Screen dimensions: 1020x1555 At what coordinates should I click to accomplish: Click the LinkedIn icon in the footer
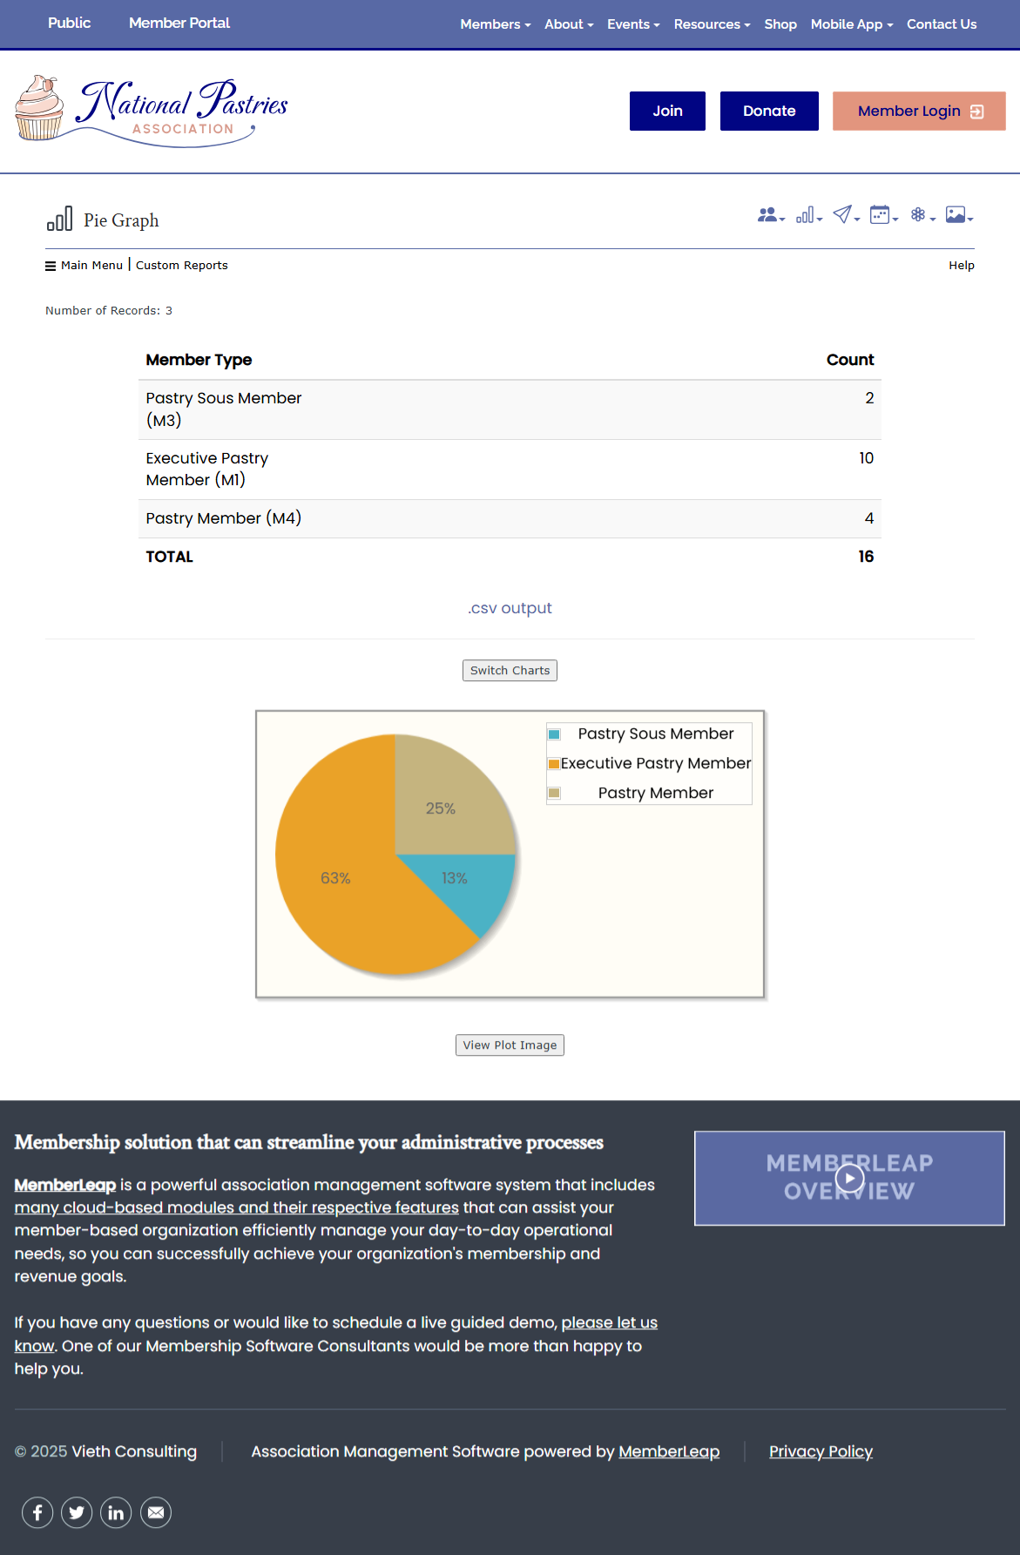(x=116, y=1512)
